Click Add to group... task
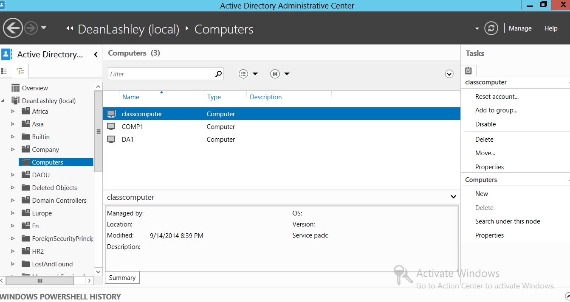This screenshot has height=302, width=570. click(x=496, y=110)
